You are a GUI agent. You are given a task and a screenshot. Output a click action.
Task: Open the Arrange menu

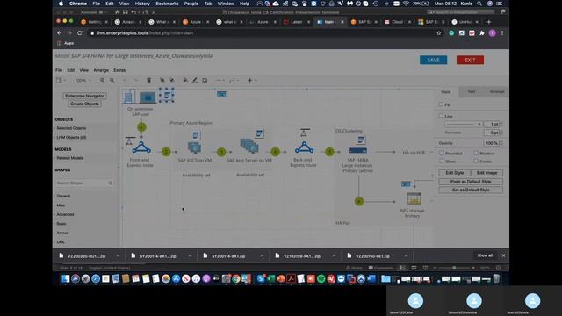[x=101, y=70]
